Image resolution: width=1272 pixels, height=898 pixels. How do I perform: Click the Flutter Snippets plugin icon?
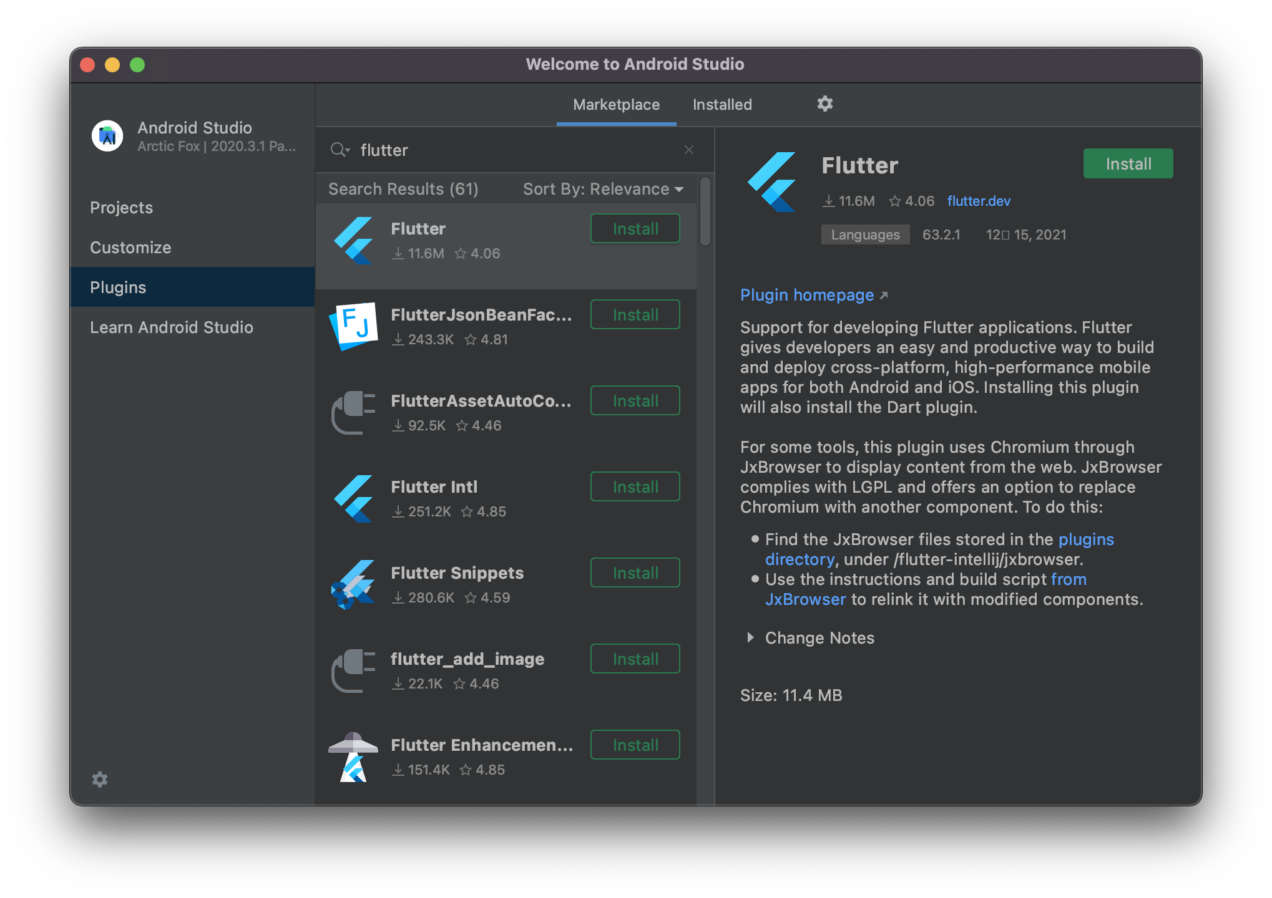point(354,585)
